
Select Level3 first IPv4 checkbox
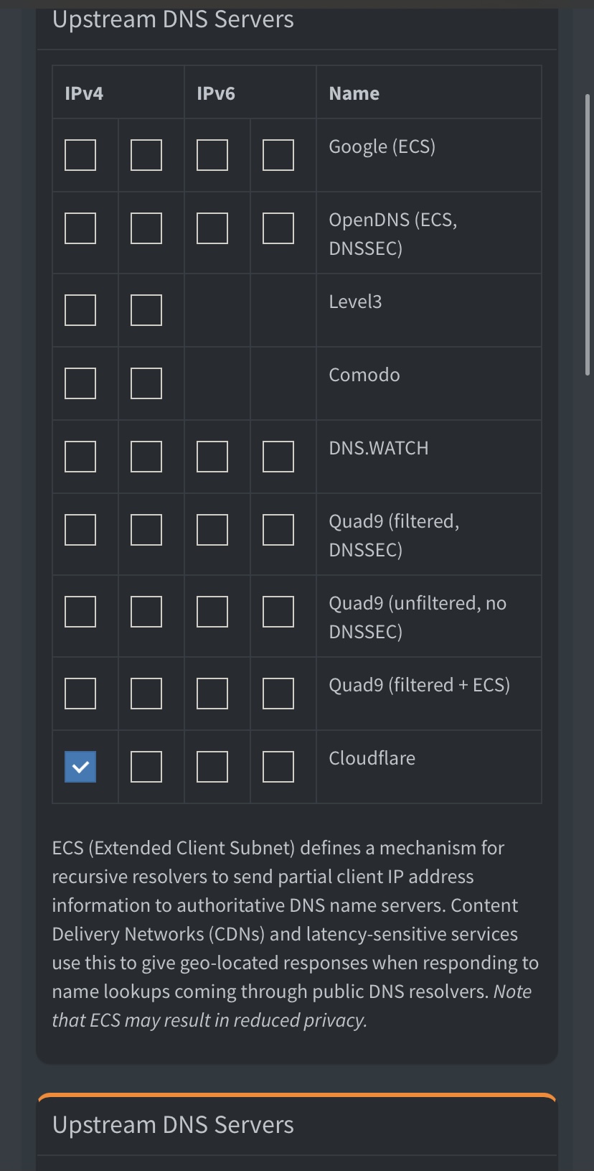click(80, 310)
